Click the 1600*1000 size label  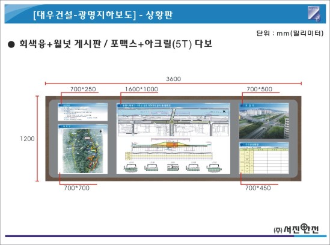click(141, 89)
